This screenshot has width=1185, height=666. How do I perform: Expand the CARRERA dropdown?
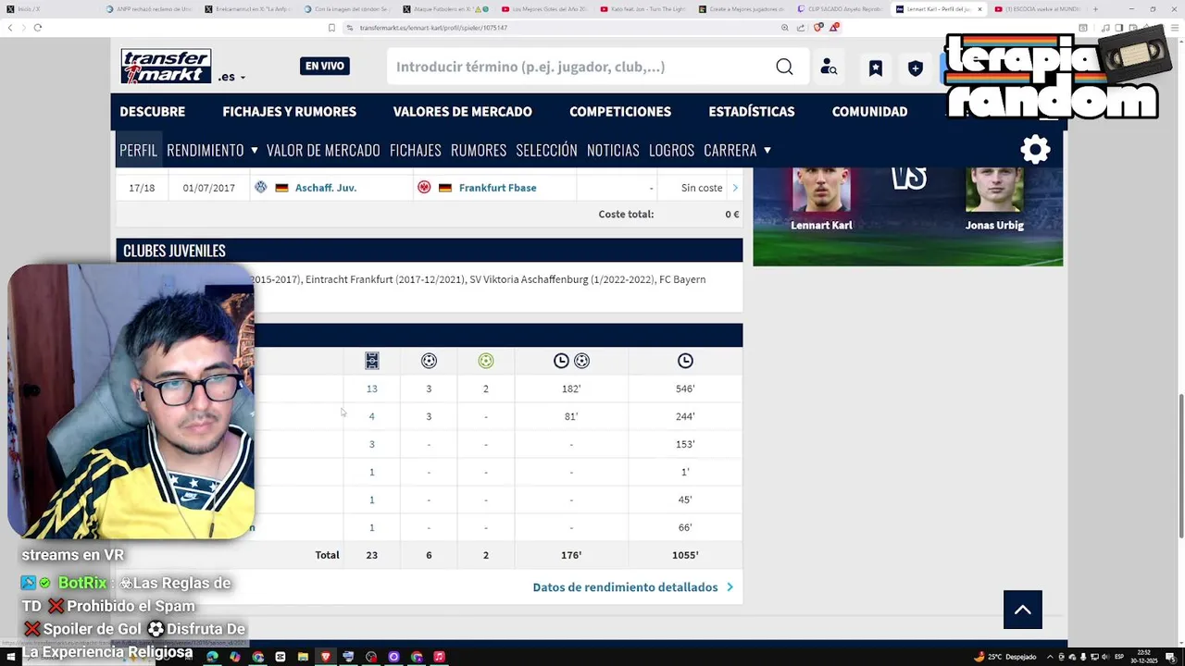pyautogui.click(x=737, y=150)
